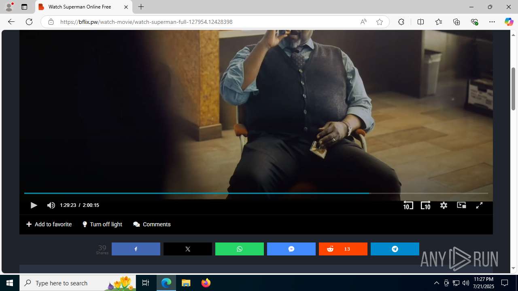Image resolution: width=518 pixels, height=291 pixels.
Task: Share on X (Twitter)
Action: (x=188, y=249)
